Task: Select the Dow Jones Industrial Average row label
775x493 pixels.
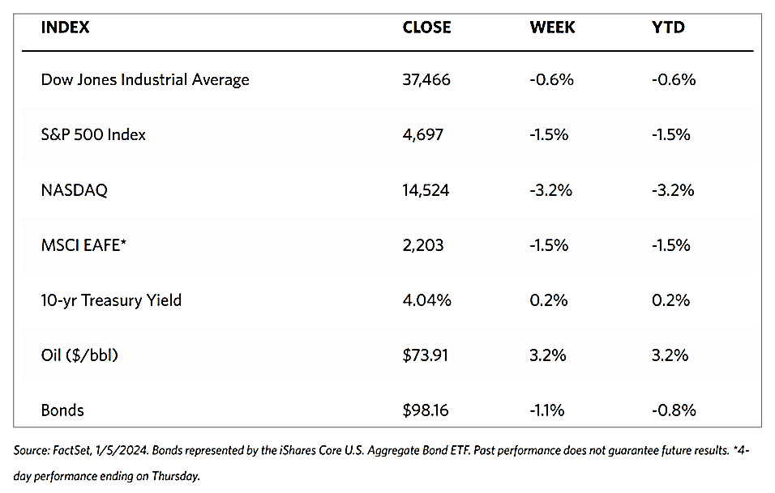Action: click(145, 79)
